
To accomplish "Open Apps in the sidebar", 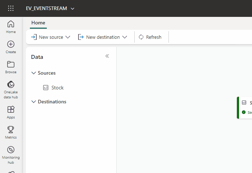I will (11, 112).
